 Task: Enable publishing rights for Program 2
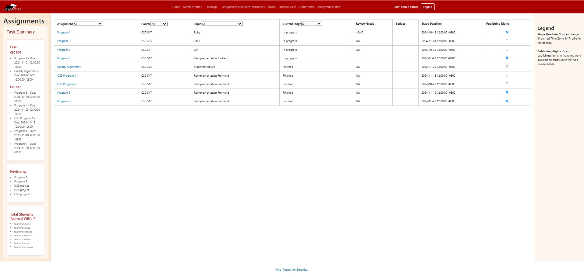(x=506, y=40)
